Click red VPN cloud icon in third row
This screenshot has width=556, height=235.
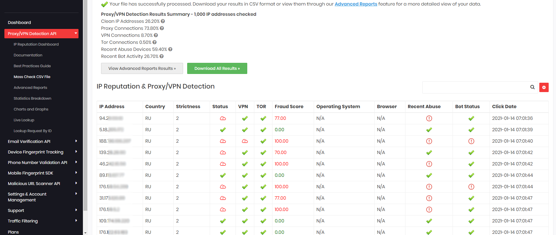(x=245, y=141)
